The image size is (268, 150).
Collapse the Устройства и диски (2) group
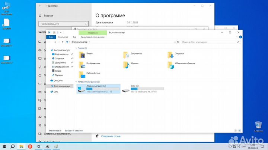click(x=76, y=82)
